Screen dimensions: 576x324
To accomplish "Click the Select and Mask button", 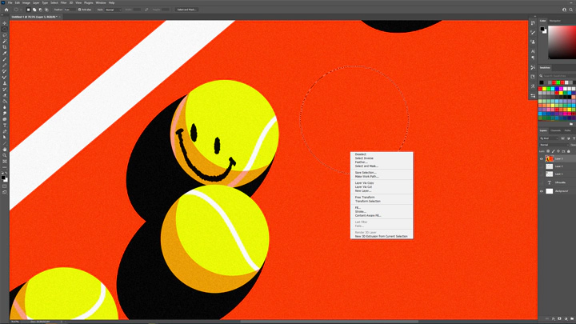I will [186, 10].
